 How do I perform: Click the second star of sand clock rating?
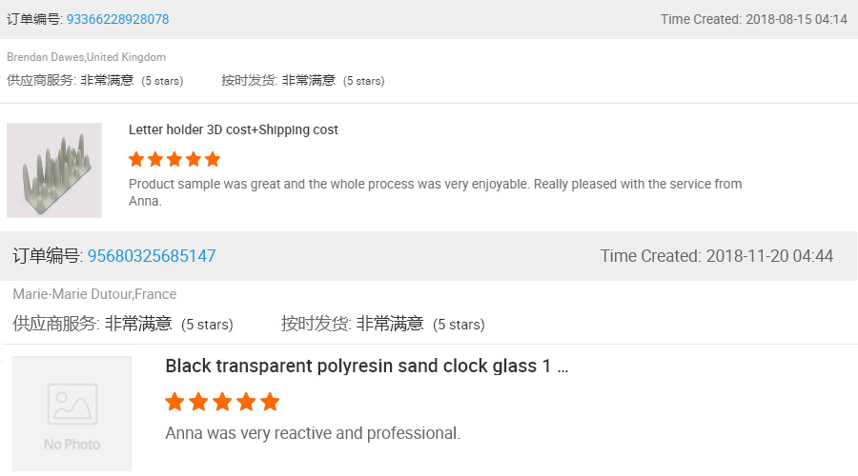[198, 402]
